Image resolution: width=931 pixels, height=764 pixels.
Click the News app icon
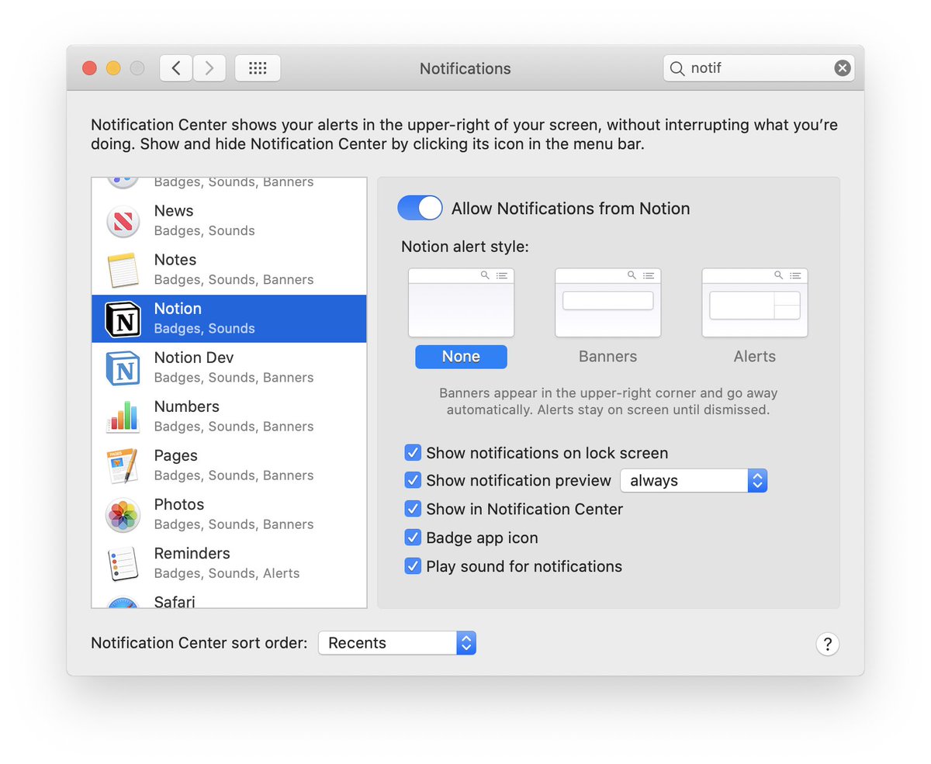coord(123,221)
